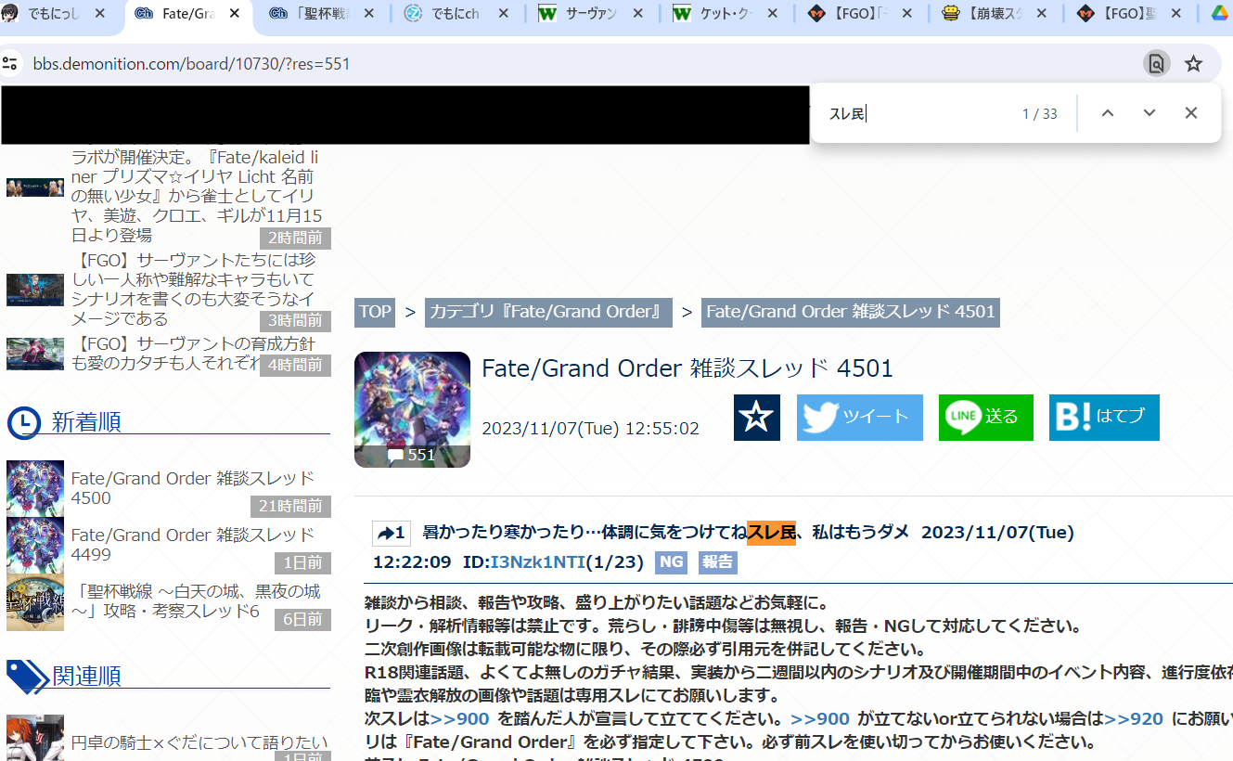The width and height of the screenshot is (1233, 761).
Task: Switch to the サーヴァン Wikipedia tab
Action: tap(590, 14)
